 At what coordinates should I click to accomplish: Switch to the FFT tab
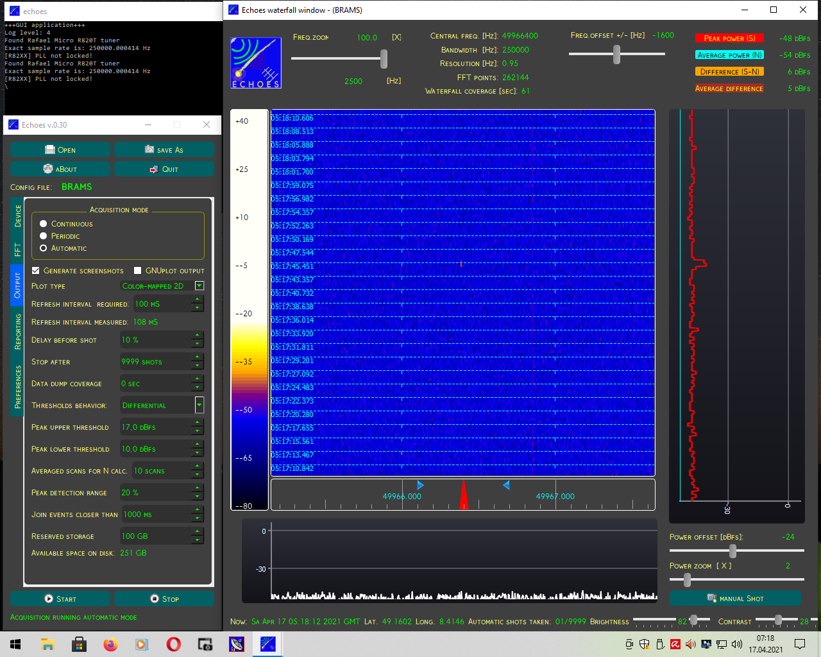click(x=17, y=250)
